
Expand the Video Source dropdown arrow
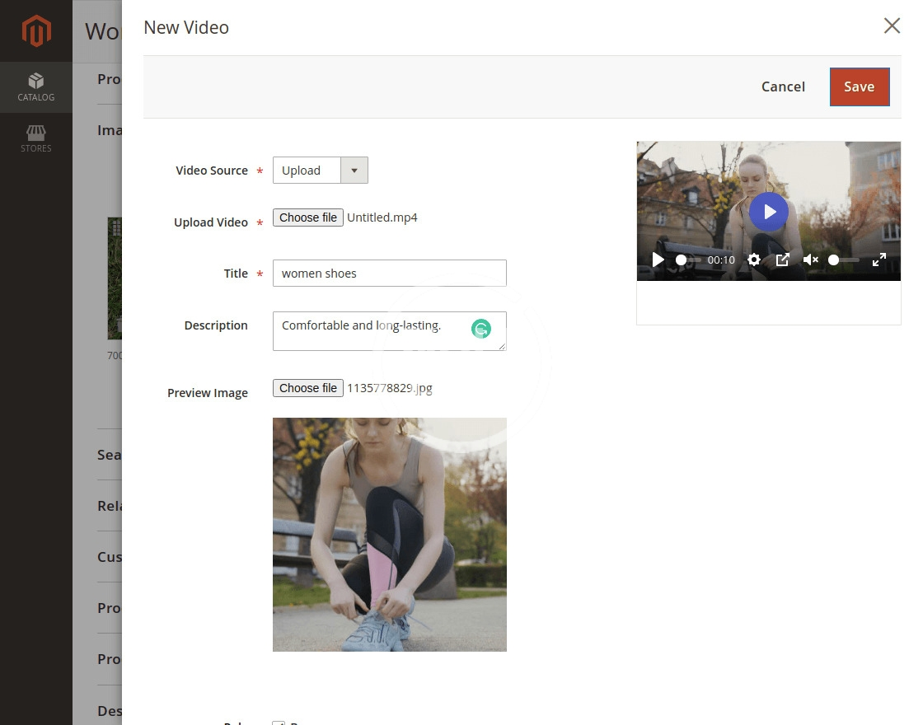[354, 171]
